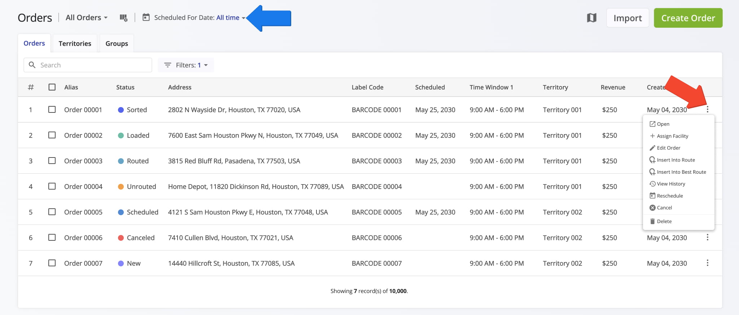739x315 pixels.
Task: Open three-dot menu for Order 00007
Action: [707, 263]
